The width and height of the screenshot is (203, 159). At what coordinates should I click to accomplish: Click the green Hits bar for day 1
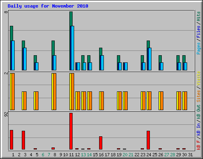pyautogui.click(x=11, y=33)
